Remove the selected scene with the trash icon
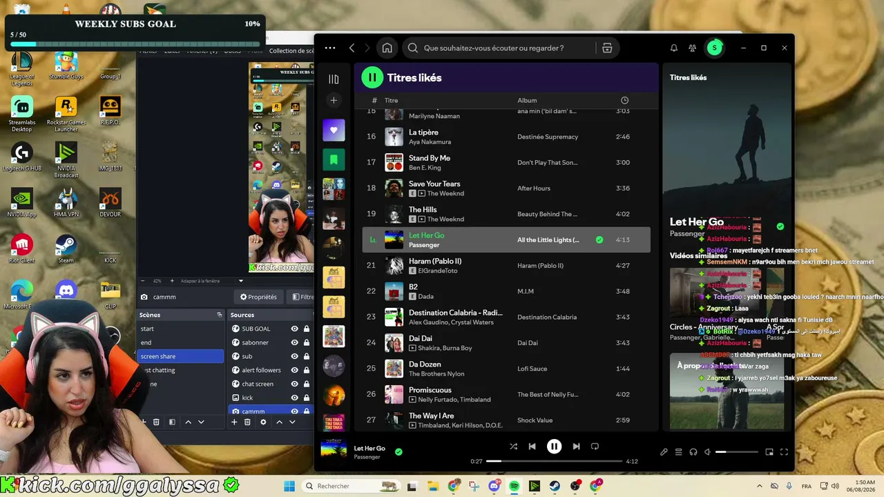The width and height of the screenshot is (884, 497). click(156, 422)
